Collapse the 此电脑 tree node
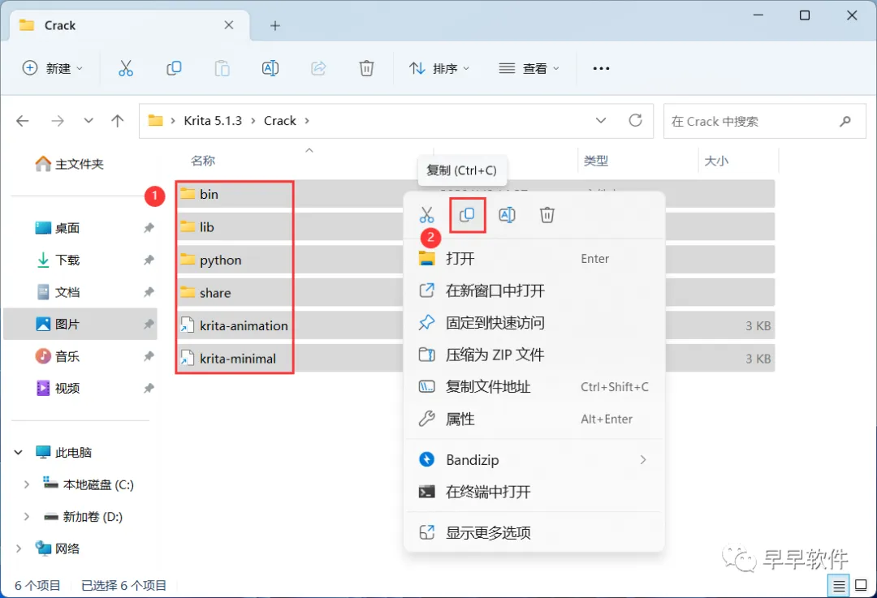The width and height of the screenshot is (877, 598). click(19, 452)
